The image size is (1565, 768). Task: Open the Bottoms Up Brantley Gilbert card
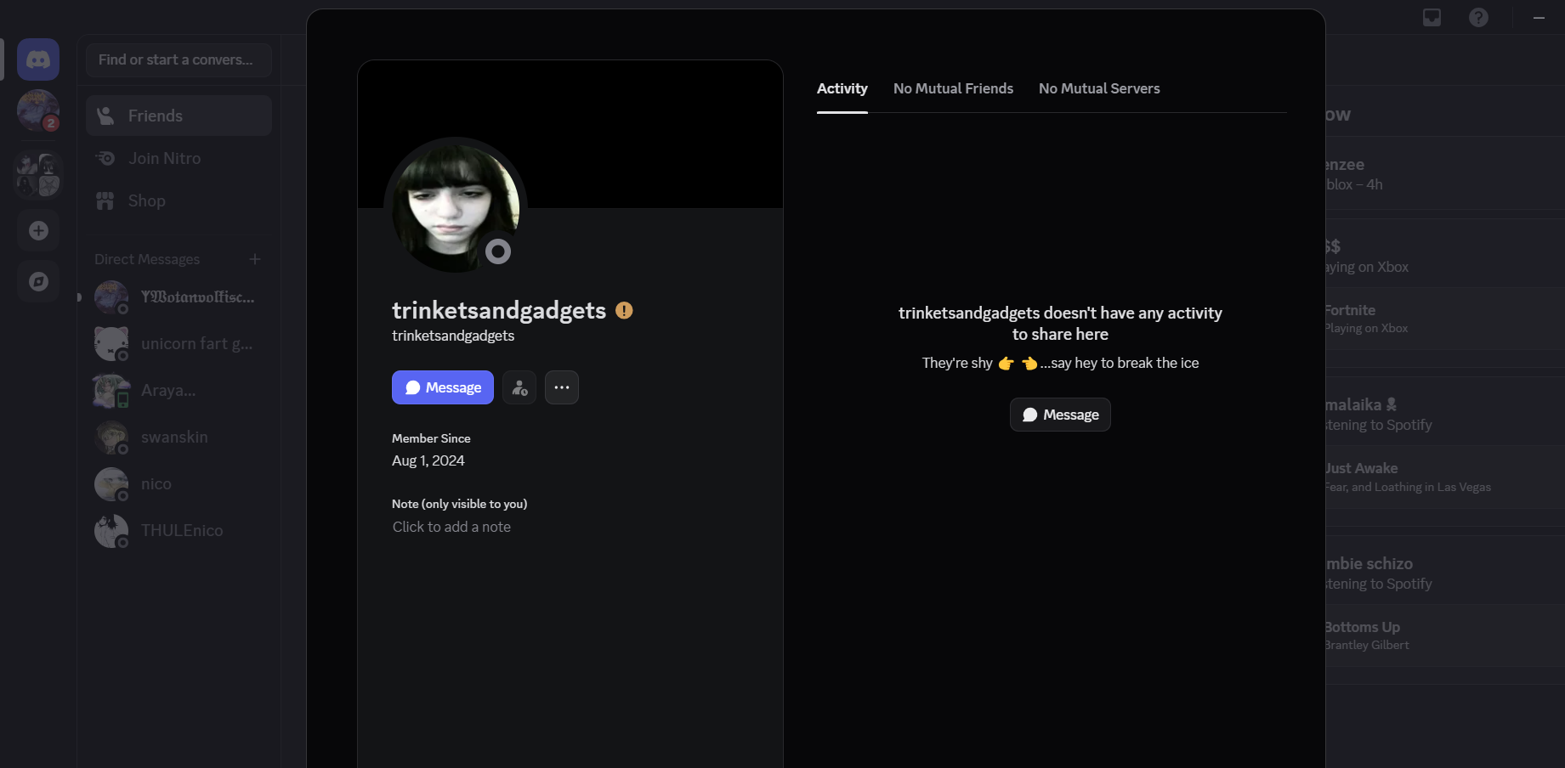pos(1444,635)
